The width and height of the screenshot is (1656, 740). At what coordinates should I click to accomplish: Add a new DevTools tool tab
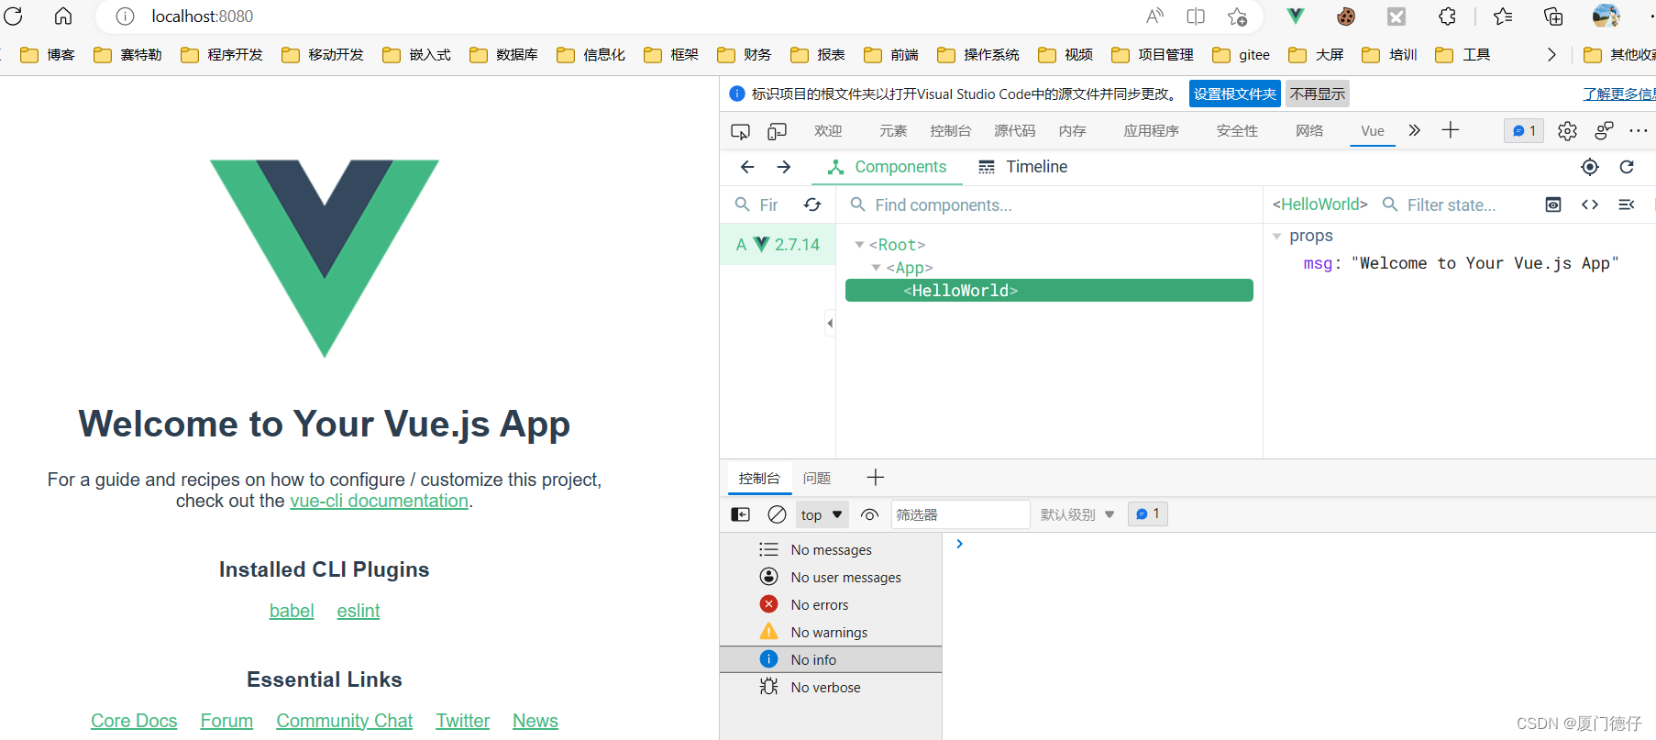coord(1450,130)
